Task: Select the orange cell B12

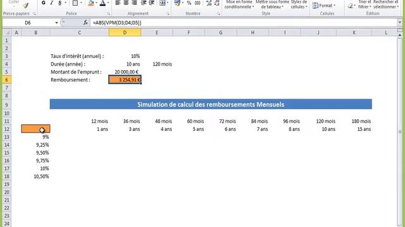Action: [x=35, y=129]
